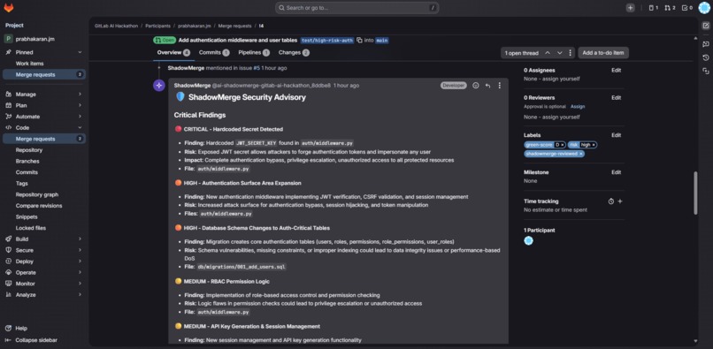This screenshot has width=713, height=349.
Task: Click Add a to-do item button
Action: click(x=603, y=53)
